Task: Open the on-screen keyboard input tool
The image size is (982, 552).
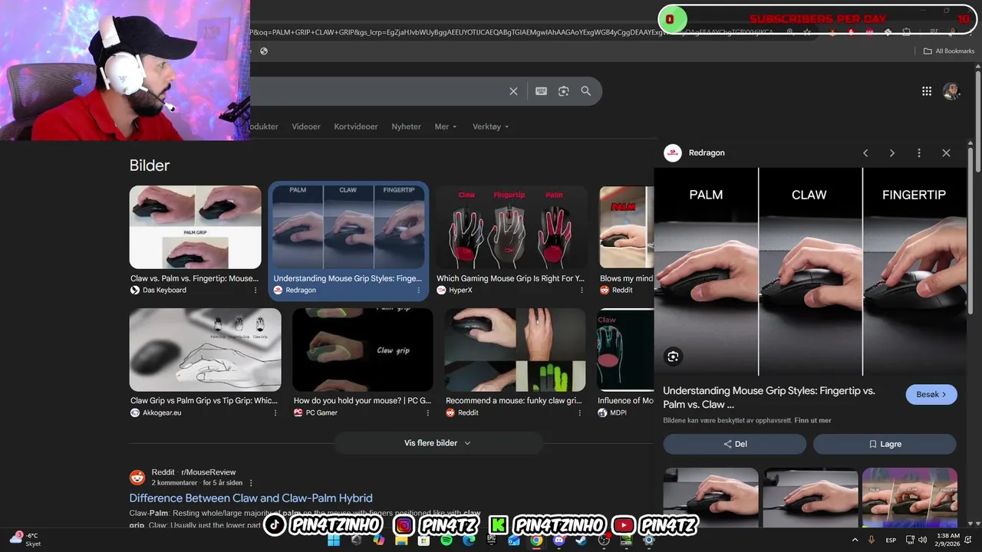Action: click(x=541, y=91)
